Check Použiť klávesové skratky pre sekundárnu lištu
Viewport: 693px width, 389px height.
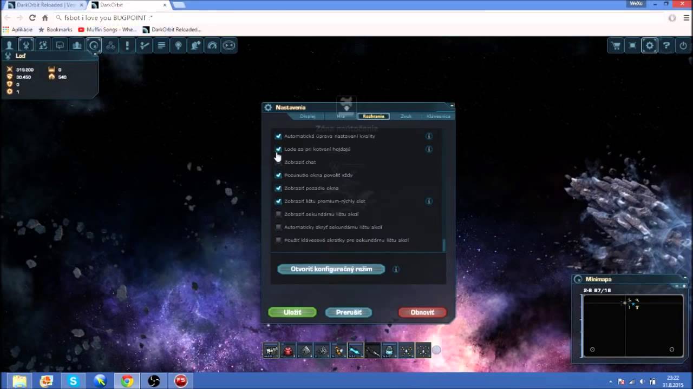point(279,240)
